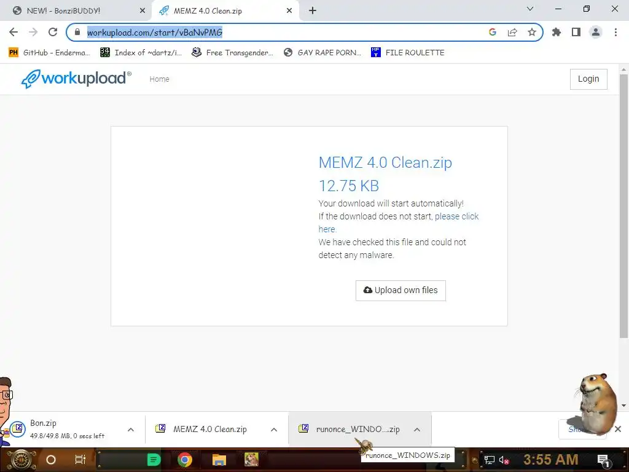Select the MEMZ 4.0 Clean.zip tab

point(225,11)
